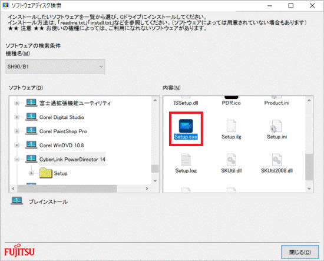This screenshot has width=324, height=261.
Task: Select the Corel Digital Studio tree label
Action: coord(62,117)
